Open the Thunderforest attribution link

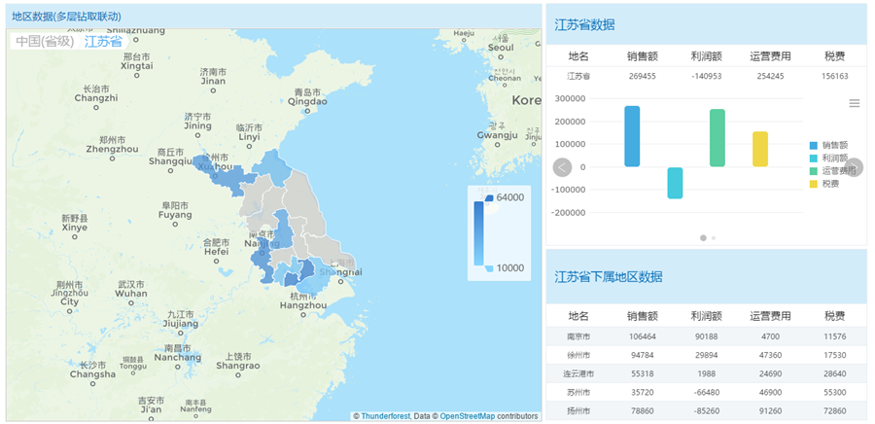[386, 416]
